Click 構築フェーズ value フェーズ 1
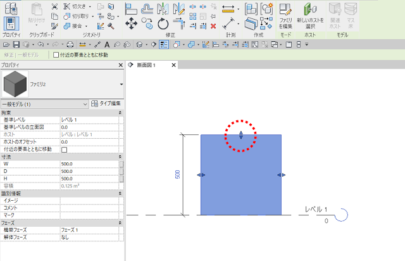 (x=89, y=230)
